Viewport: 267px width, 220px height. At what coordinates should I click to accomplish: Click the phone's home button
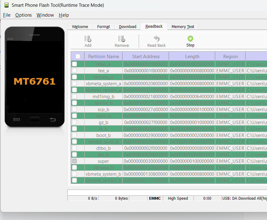pos(35,119)
